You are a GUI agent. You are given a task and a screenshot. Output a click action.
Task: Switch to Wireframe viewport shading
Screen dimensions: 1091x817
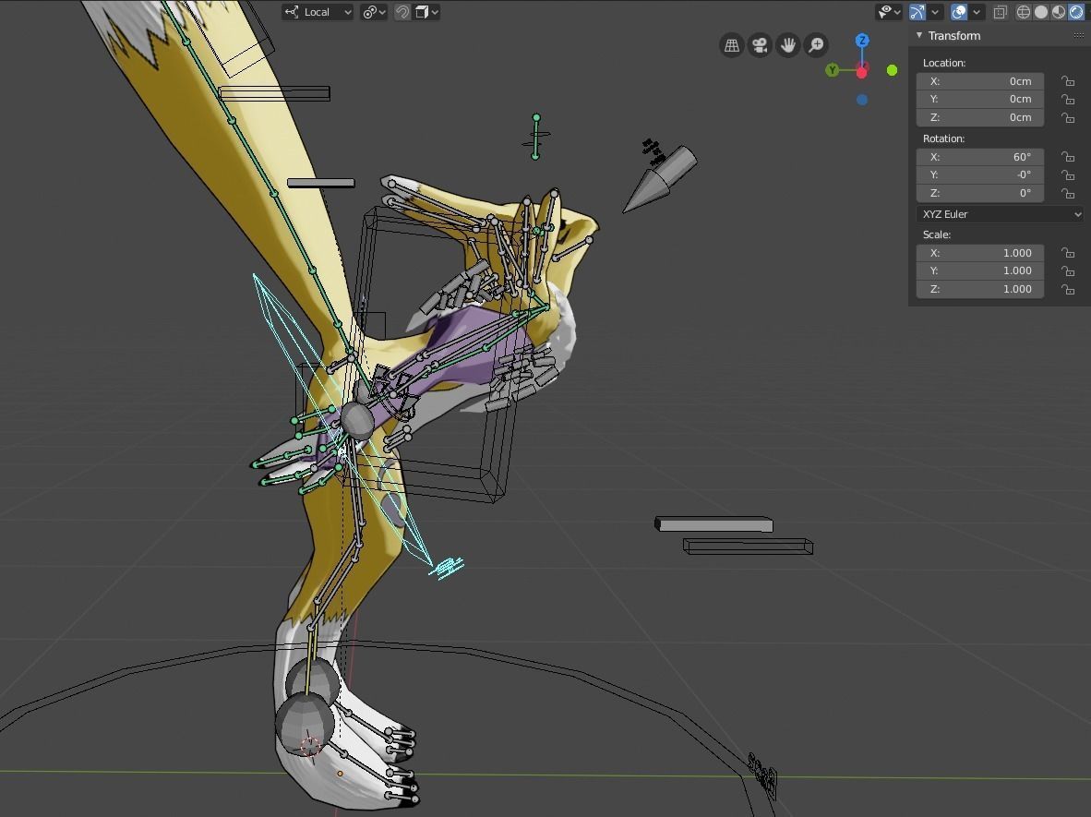pyautogui.click(x=1024, y=11)
